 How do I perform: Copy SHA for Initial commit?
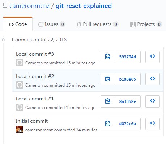[x=108, y=124]
